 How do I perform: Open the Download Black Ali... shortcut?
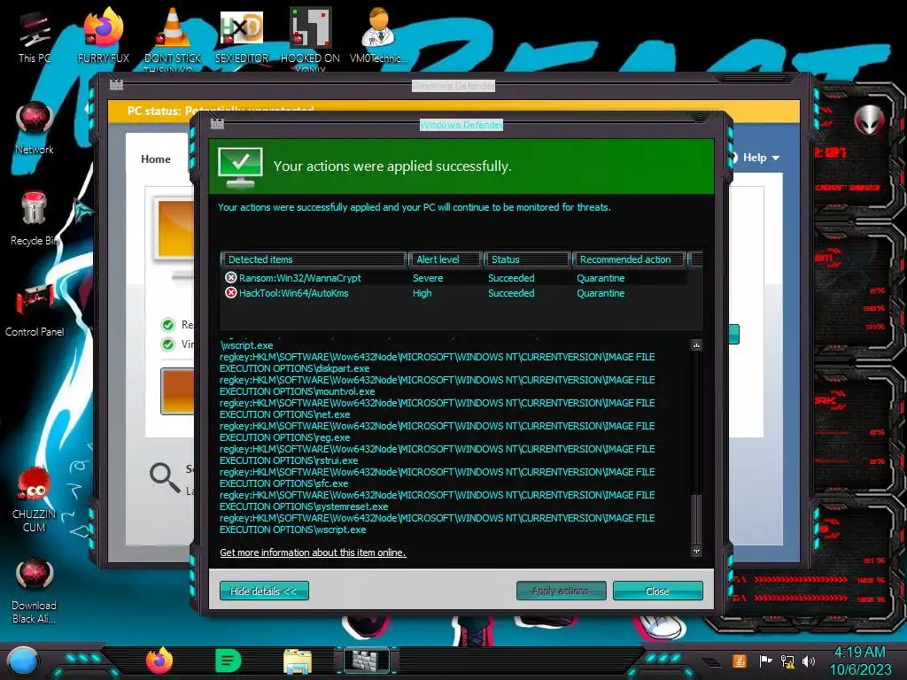(x=35, y=591)
